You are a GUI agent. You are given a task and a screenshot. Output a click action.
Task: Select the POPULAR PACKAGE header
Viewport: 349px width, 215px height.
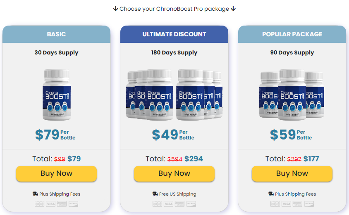[x=292, y=34]
